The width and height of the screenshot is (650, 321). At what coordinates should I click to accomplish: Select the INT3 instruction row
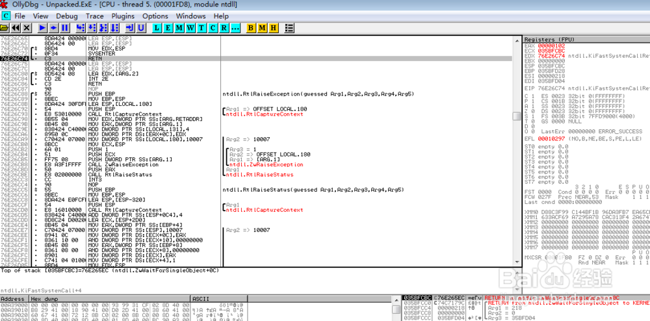pos(255,179)
